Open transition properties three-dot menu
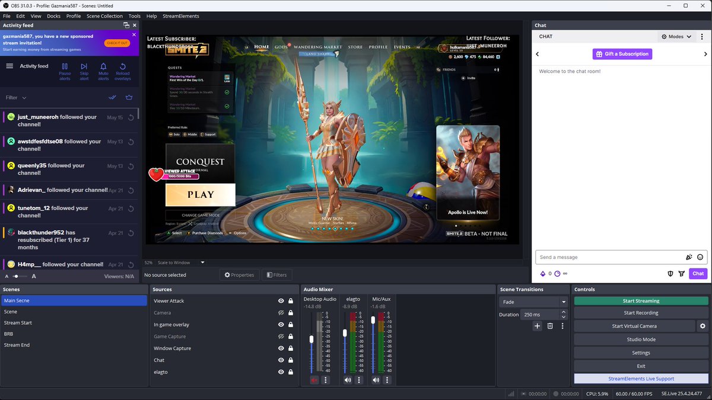Image resolution: width=712 pixels, height=400 pixels. pyautogui.click(x=562, y=326)
